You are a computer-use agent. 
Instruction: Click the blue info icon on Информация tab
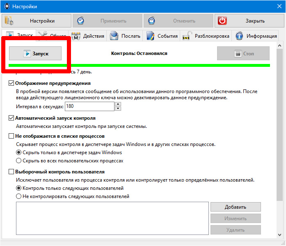239,36
